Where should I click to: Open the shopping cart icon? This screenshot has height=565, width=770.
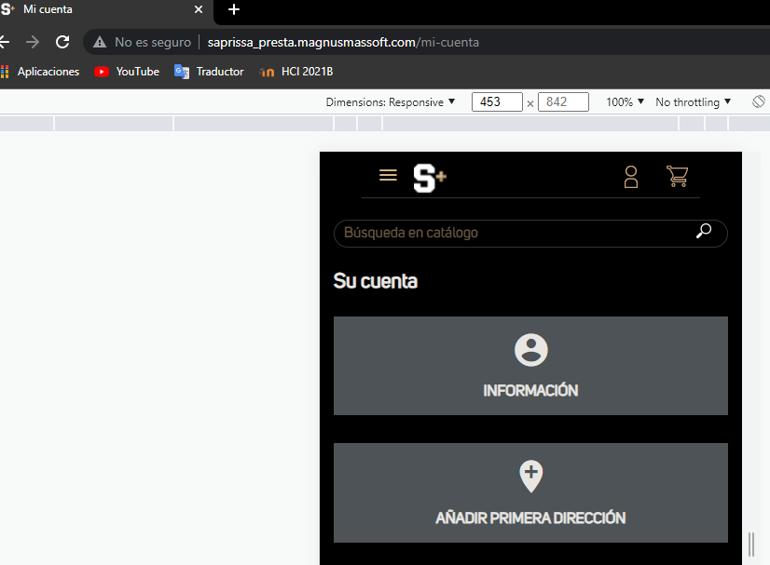coord(677,176)
